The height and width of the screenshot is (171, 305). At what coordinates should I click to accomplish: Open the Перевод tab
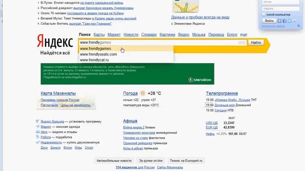coord(216,35)
